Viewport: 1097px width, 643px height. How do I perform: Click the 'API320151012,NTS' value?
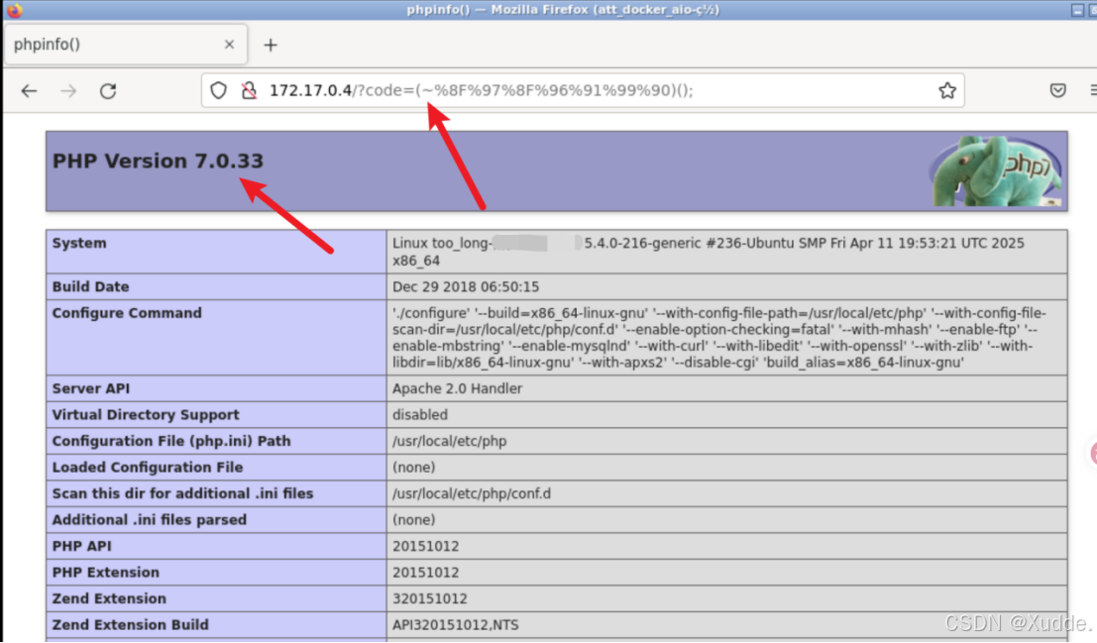pos(456,625)
